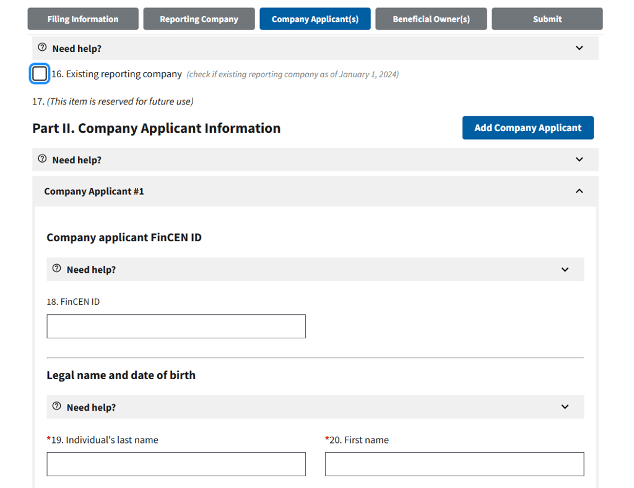634x488 pixels.
Task: Check the Existing reporting company checkbox
Action: tap(40, 74)
